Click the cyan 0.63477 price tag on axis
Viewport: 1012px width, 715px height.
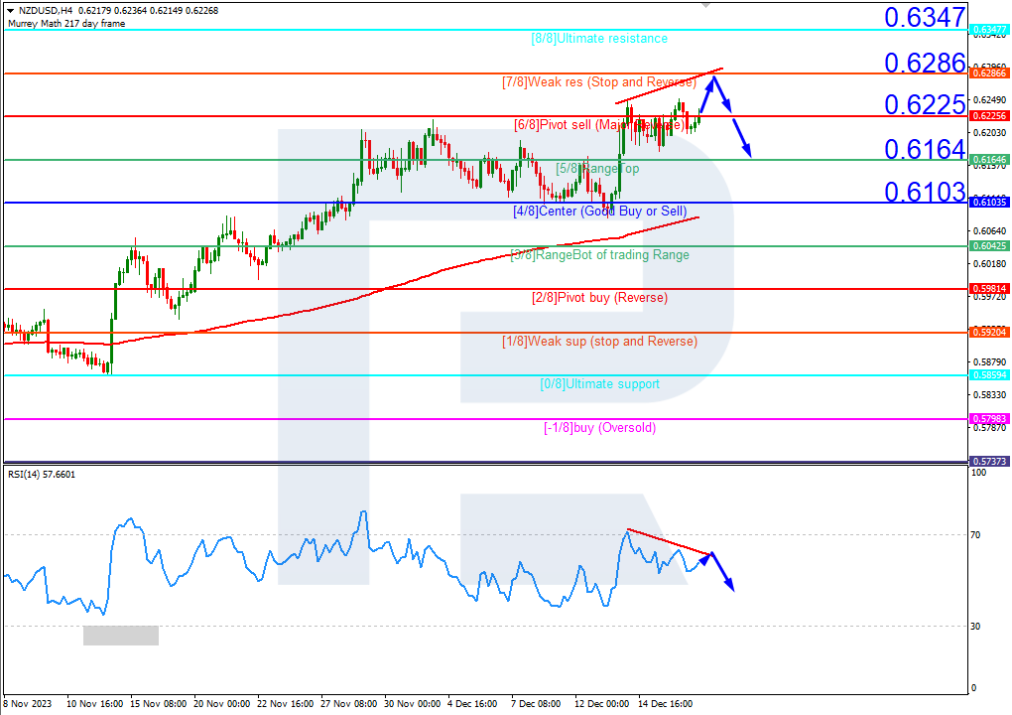coord(988,31)
